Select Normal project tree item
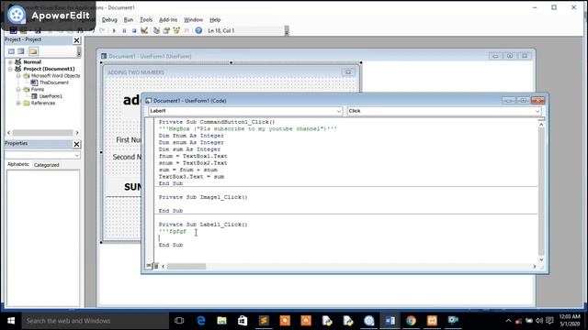 pyautogui.click(x=32, y=62)
